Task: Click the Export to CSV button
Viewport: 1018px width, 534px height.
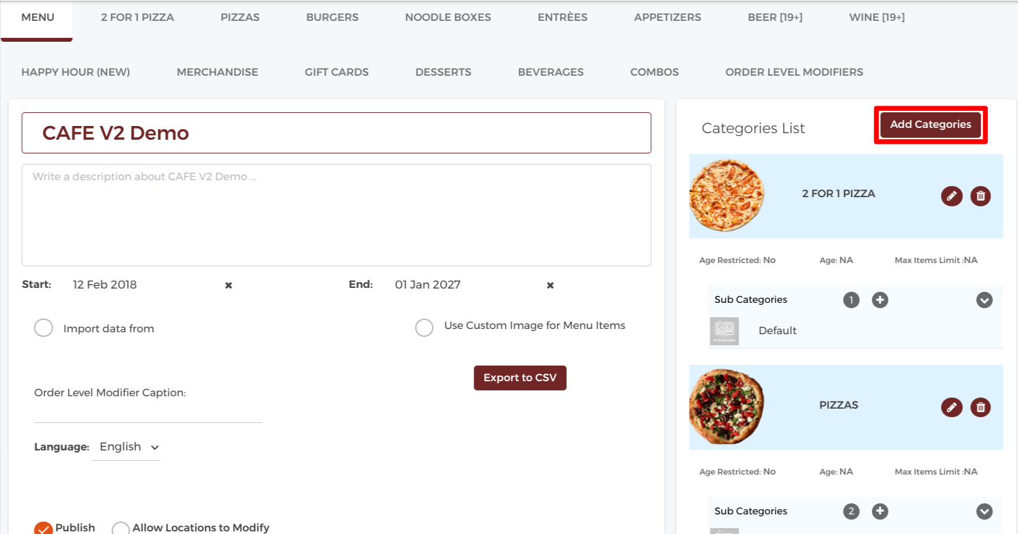Action: point(520,378)
